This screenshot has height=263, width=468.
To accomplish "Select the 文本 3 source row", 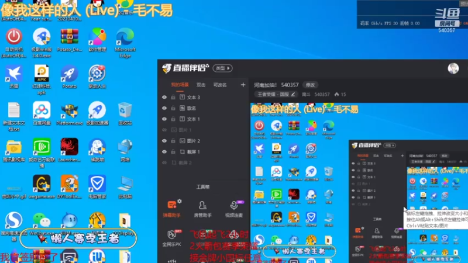I will [x=203, y=97].
